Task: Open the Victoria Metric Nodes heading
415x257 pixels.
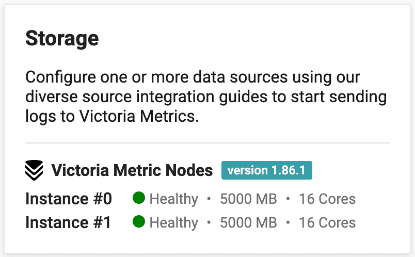Action: tap(132, 170)
